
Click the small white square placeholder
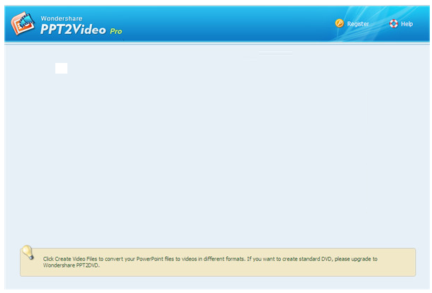(x=61, y=68)
